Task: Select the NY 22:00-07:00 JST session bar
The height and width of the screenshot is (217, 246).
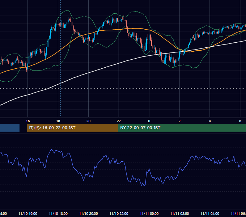Action: point(182,128)
